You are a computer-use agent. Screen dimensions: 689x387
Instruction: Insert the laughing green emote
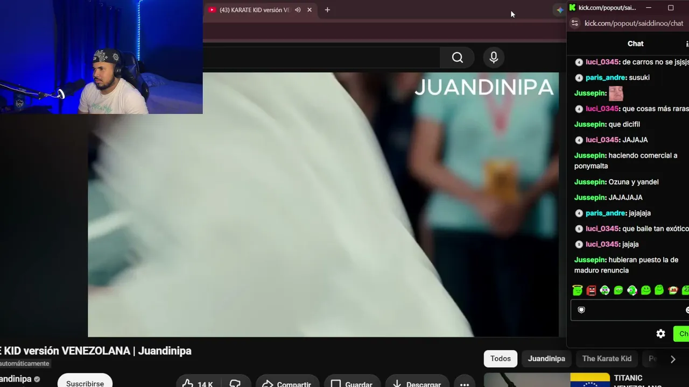click(x=618, y=290)
